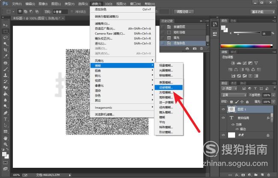
Task: Select the Rectangular Marquee tool
Action: pyautogui.click(x=6, y=32)
